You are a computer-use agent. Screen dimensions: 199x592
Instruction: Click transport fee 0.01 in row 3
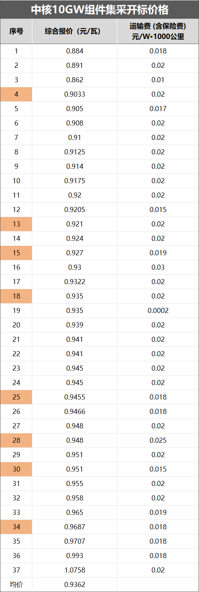[x=158, y=80]
